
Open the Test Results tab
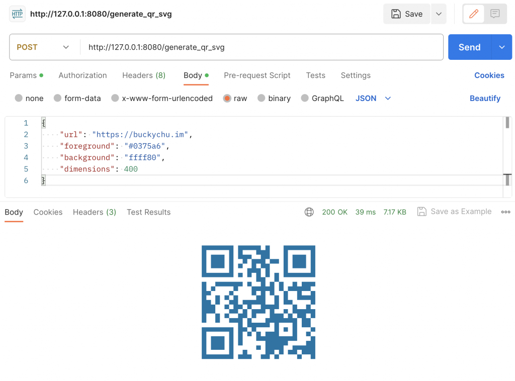[149, 212]
